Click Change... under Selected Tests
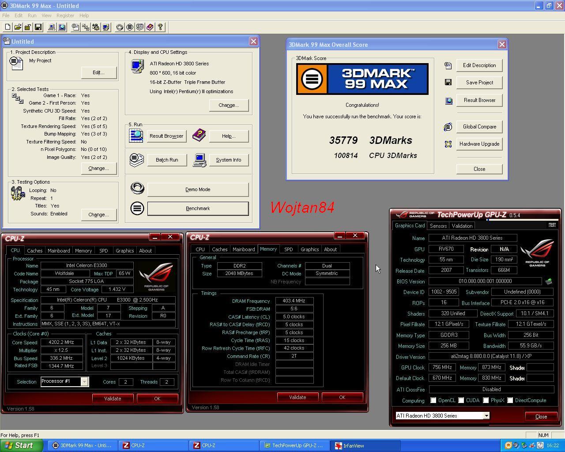Image resolution: width=565 pixels, height=452 pixels. (99, 168)
